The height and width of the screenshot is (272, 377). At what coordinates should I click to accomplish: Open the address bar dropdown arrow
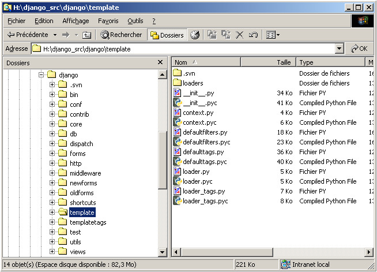tap(340, 49)
